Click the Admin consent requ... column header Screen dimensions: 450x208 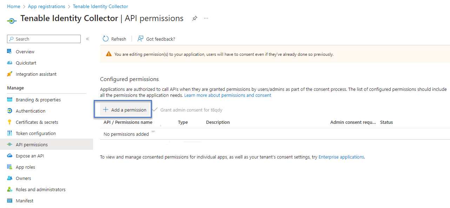point(353,122)
